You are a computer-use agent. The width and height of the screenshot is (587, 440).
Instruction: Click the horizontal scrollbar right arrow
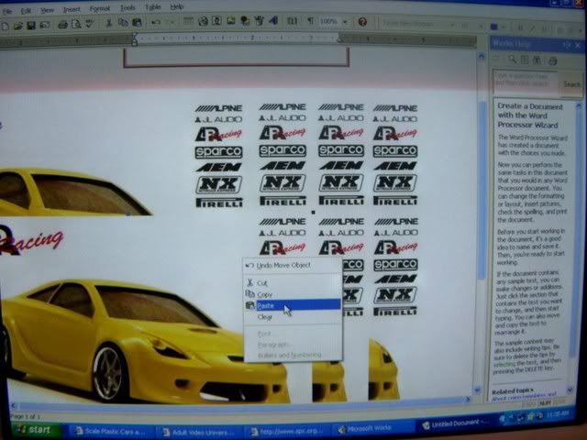[468, 400]
